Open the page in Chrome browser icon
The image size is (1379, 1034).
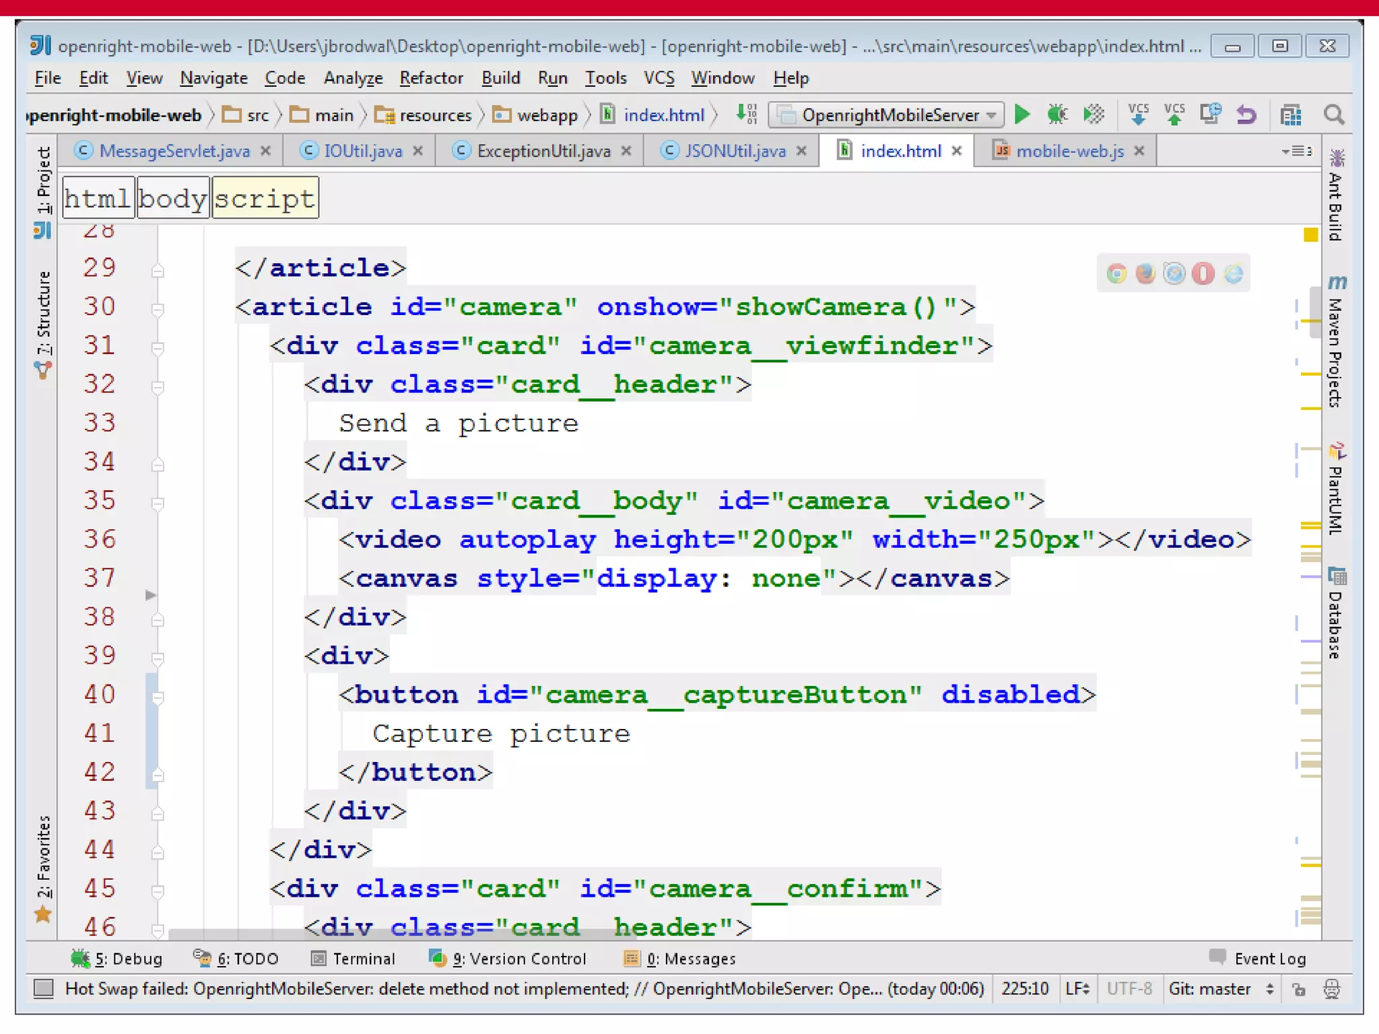tap(1116, 273)
